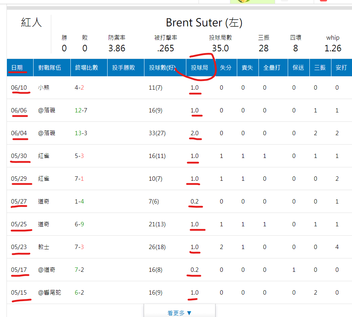Click the 12-7 final score
Image resolution: width=352 pixels, height=317 pixels.
pos(81,110)
